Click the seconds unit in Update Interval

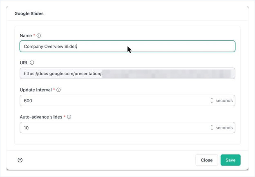[224, 101]
